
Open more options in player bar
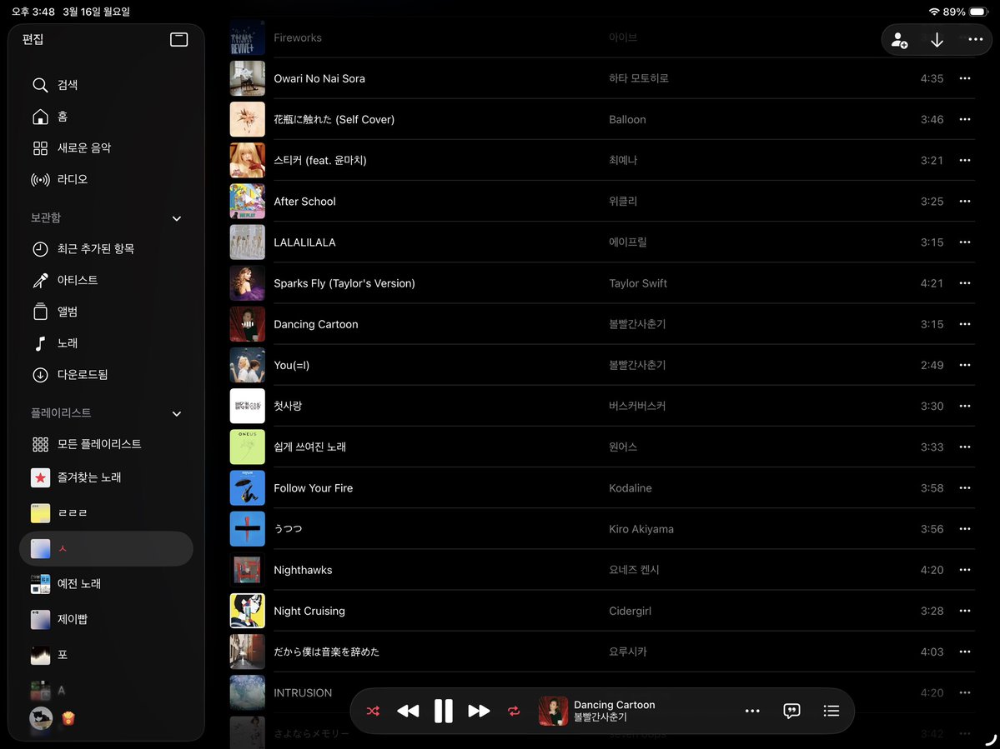coord(752,711)
